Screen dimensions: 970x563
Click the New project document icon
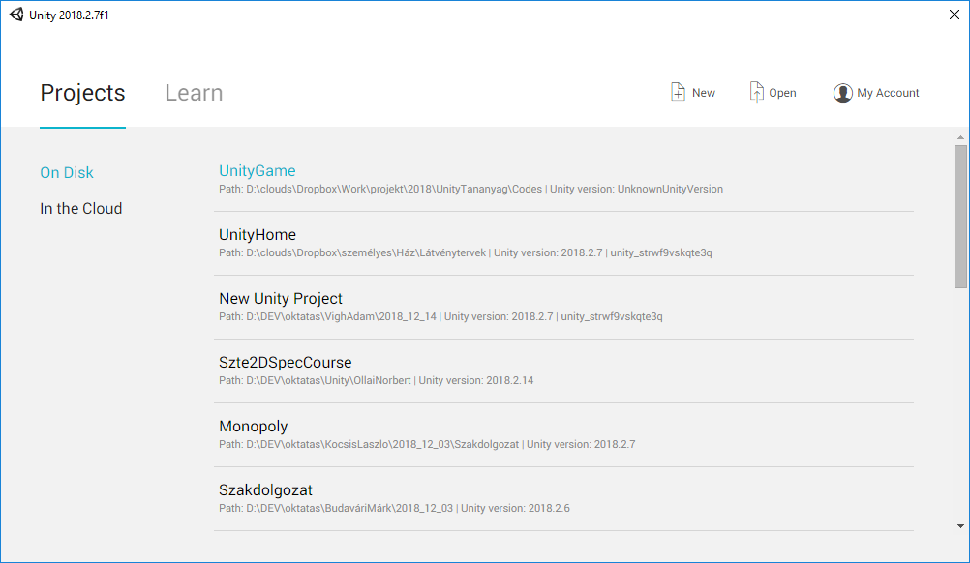click(x=678, y=92)
